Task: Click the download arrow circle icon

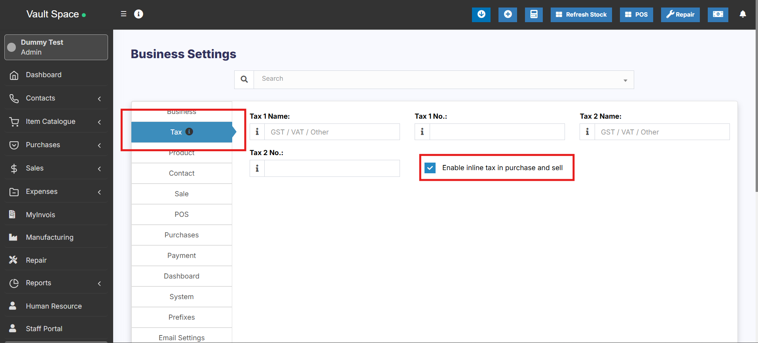Action: pos(481,15)
